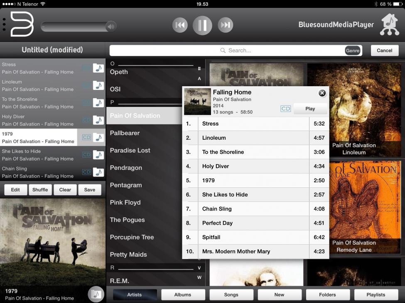This screenshot has width=405, height=303.
Task: Tap the speaker volume knob
Action: (x=111, y=27)
